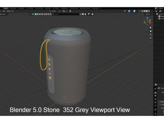Open the outliner display mode dropdown
Viewport: 164px width, 123px height.
156,11
